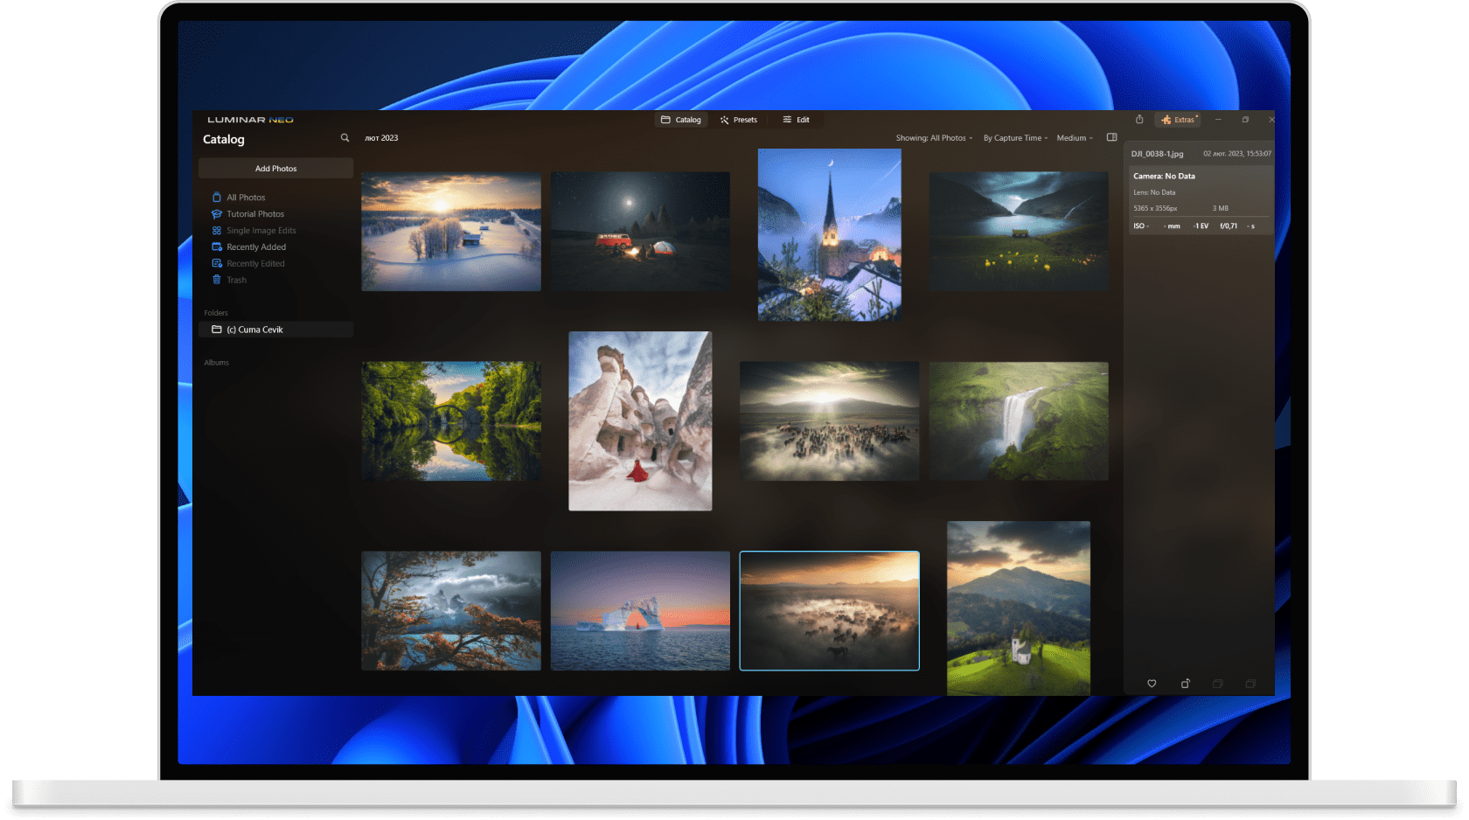This screenshot has width=1469, height=820.
Task: Click the folder icon beside Cuma Cevik
Action: coord(217,330)
